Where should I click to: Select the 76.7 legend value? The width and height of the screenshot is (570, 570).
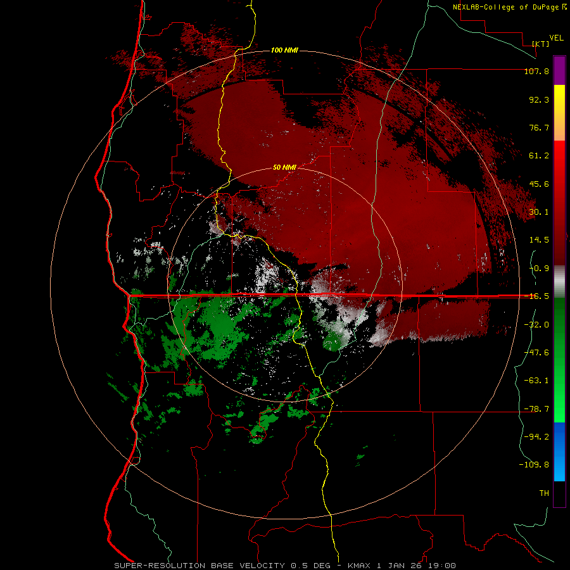click(539, 127)
